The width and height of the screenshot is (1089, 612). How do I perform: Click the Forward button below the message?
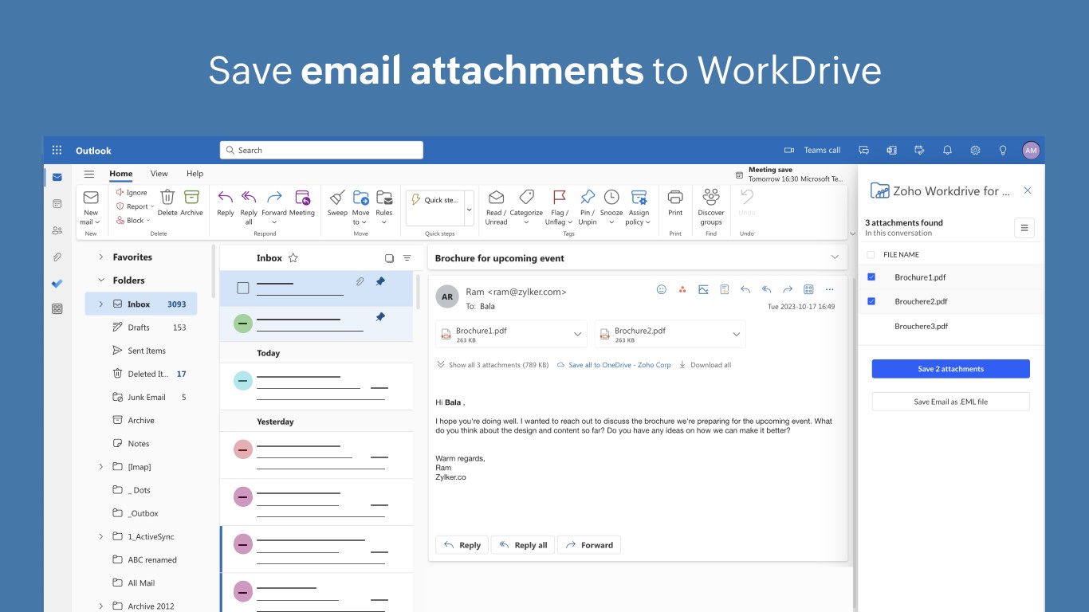click(x=589, y=545)
